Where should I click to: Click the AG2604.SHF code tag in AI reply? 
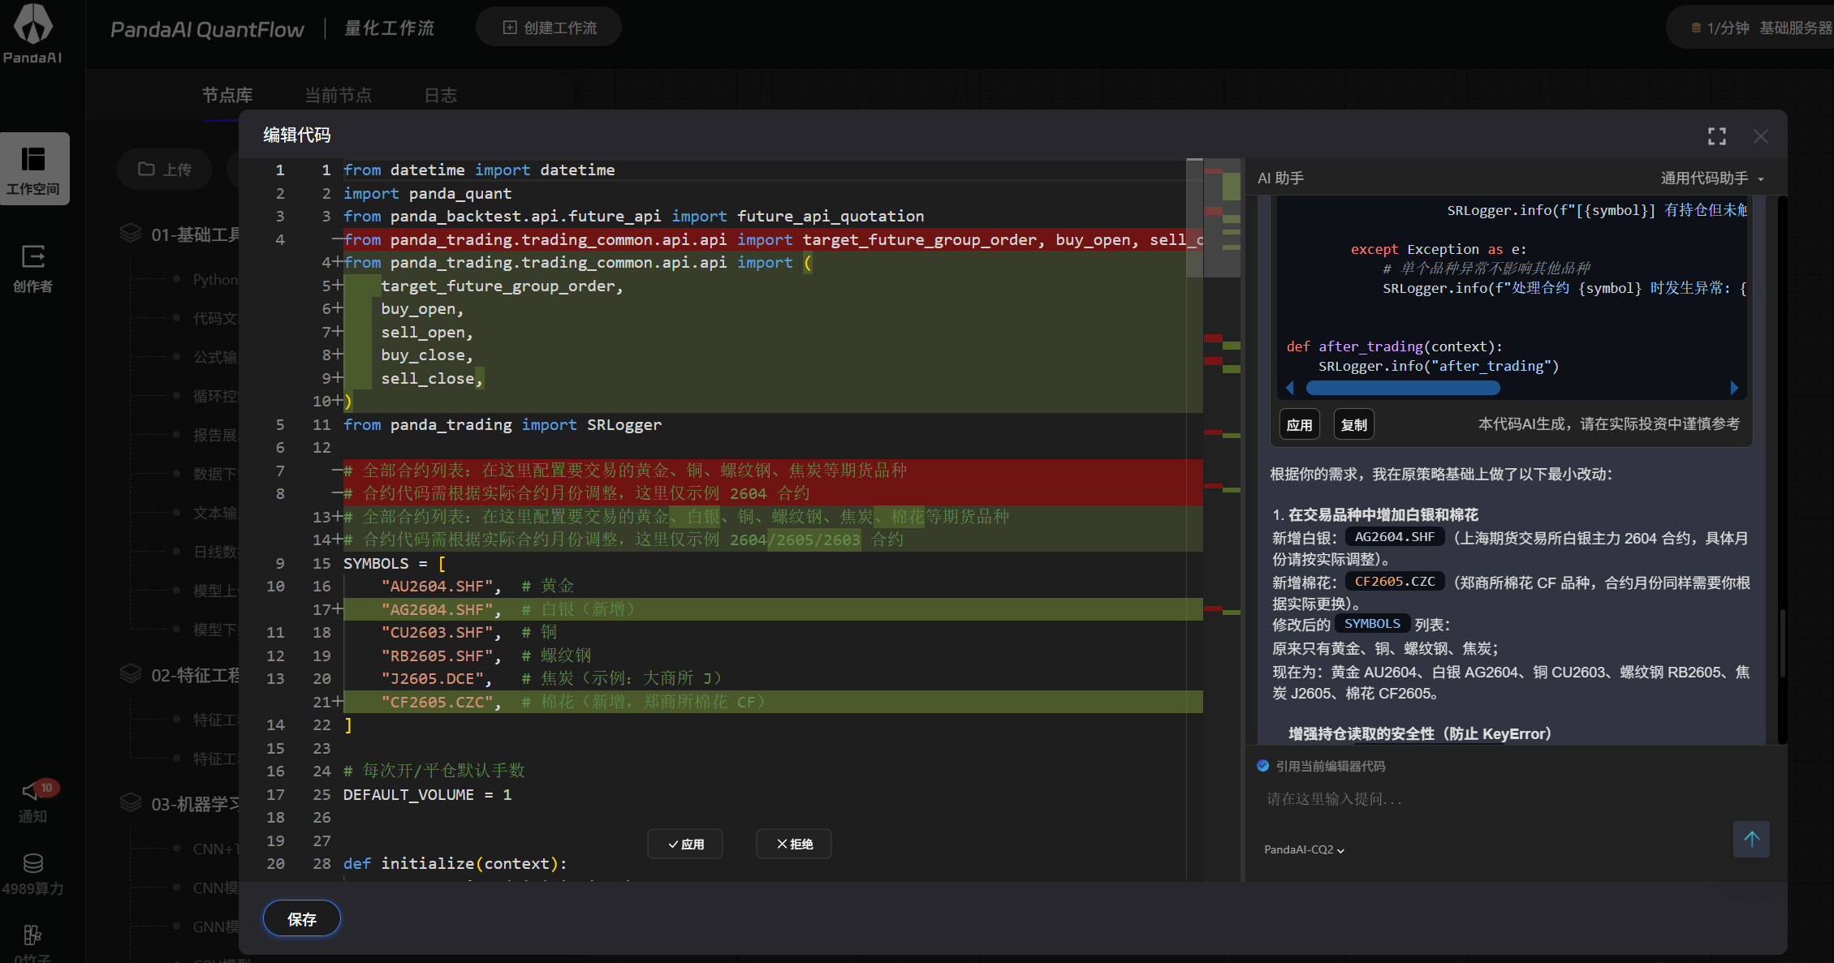click(x=1394, y=537)
